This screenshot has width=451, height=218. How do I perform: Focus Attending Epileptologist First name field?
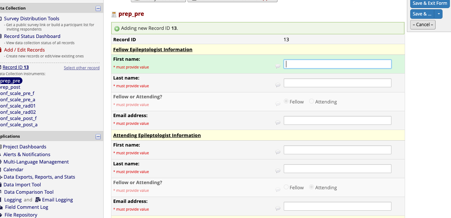coord(337,150)
